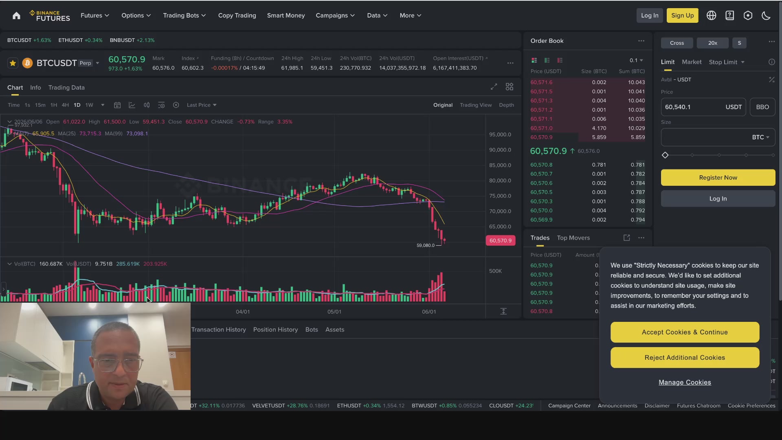This screenshot has width=782, height=440.
Task: Open Trades panel more options
Action: click(641, 238)
